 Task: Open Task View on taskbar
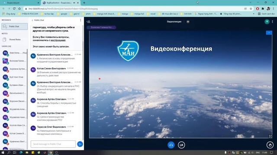(x=15, y=152)
